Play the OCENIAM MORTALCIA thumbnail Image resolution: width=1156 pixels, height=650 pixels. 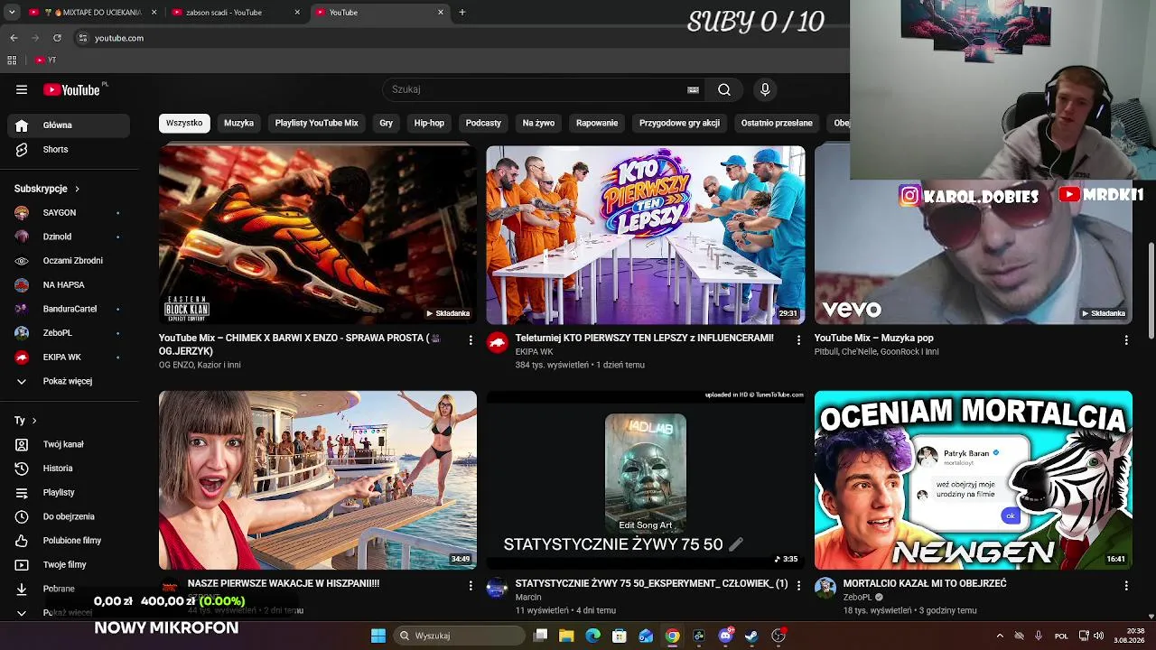tap(974, 480)
